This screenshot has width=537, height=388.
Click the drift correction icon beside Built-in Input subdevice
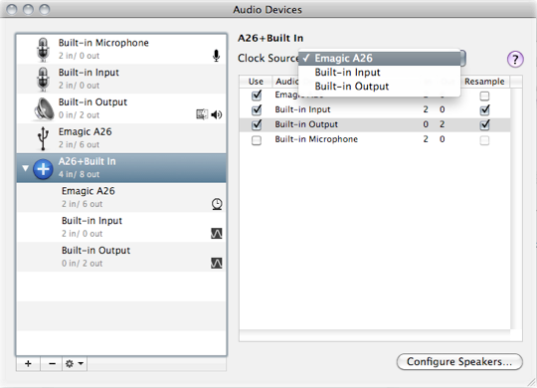[217, 234]
